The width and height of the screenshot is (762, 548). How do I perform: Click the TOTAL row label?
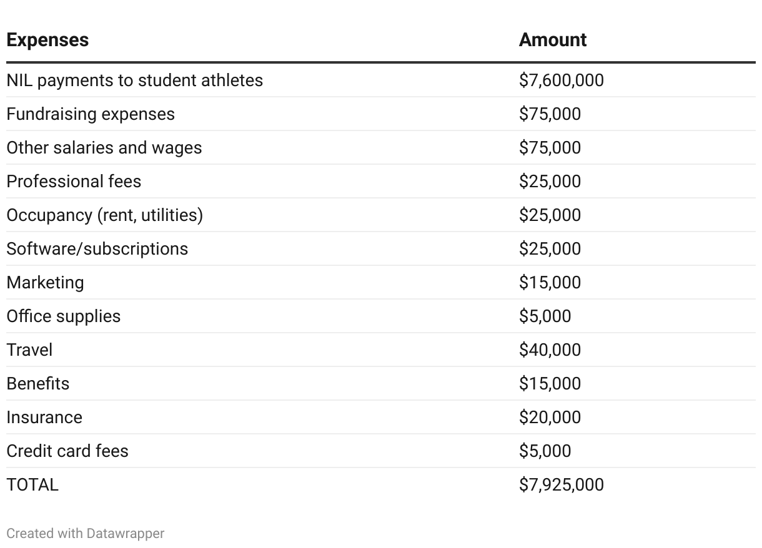coord(32,485)
